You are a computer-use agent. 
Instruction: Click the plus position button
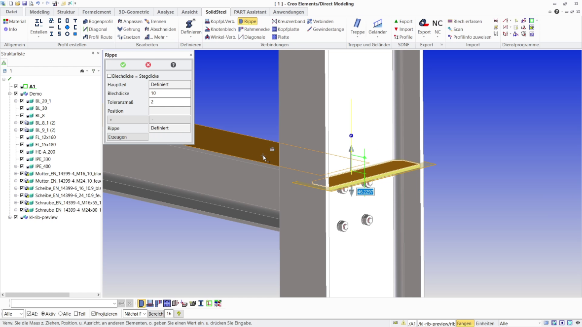pos(127,120)
